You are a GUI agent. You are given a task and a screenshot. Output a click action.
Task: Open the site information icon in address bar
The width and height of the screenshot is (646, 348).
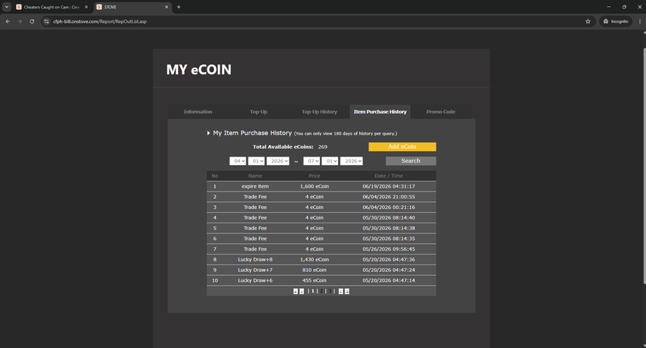point(46,21)
